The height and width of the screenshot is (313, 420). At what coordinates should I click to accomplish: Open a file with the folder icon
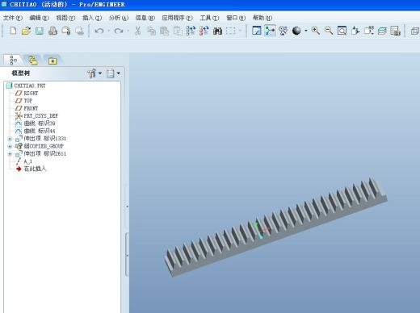pos(26,31)
